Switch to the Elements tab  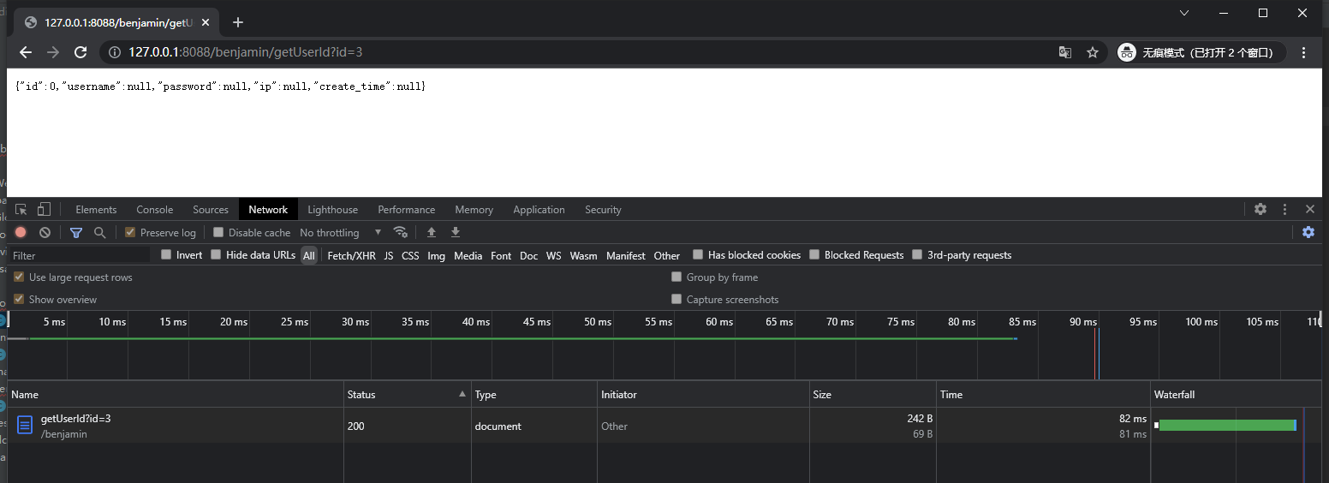[x=96, y=209]
